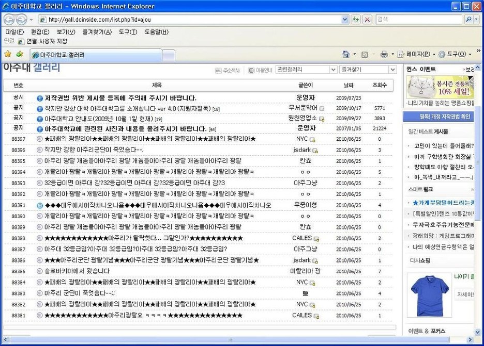Screen dimensions: 484x346
Task: Click author 이탈리아 광 on row 88385
Action: [x=305, y=271]
